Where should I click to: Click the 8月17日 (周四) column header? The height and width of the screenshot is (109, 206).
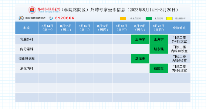point(103,28)
